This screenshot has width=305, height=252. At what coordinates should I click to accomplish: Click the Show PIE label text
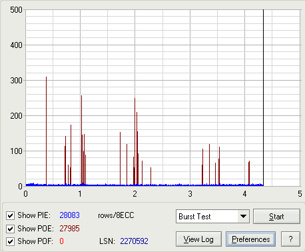point(34,215)
